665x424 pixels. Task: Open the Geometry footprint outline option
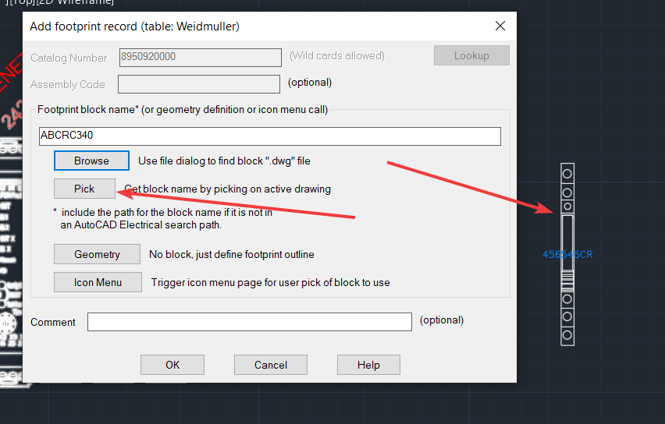coord(97,254)
